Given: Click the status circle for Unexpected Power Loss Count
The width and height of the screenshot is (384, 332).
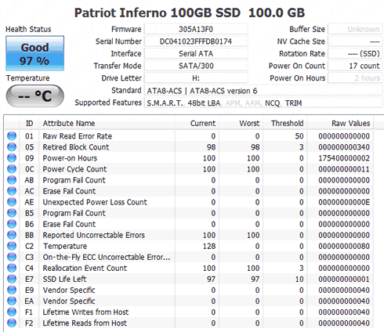Looking at the screenshot, I should [x=12, y=202].
